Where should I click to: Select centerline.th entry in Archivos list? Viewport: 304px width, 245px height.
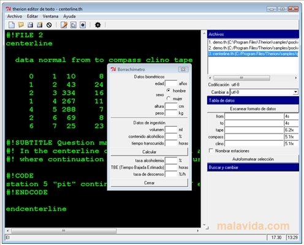(x=253, y=54)
